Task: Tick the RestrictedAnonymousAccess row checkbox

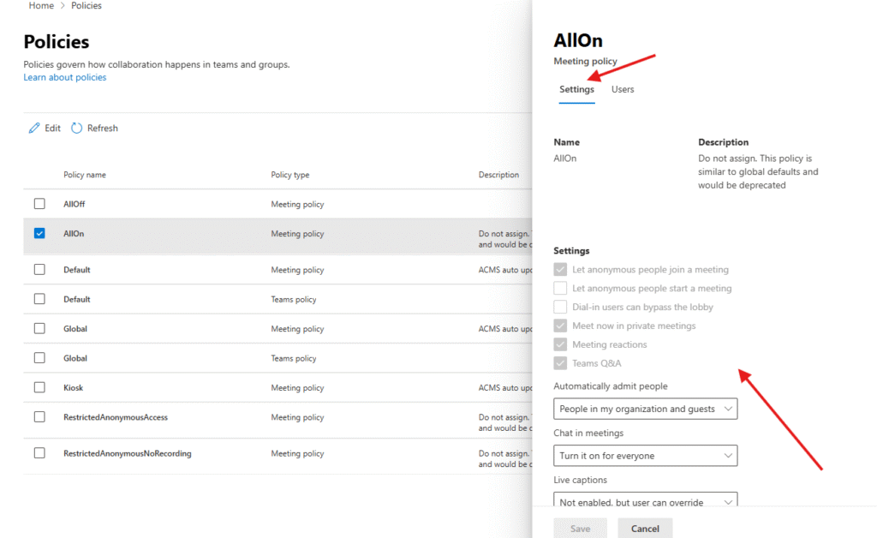Action: coord(39,417)
